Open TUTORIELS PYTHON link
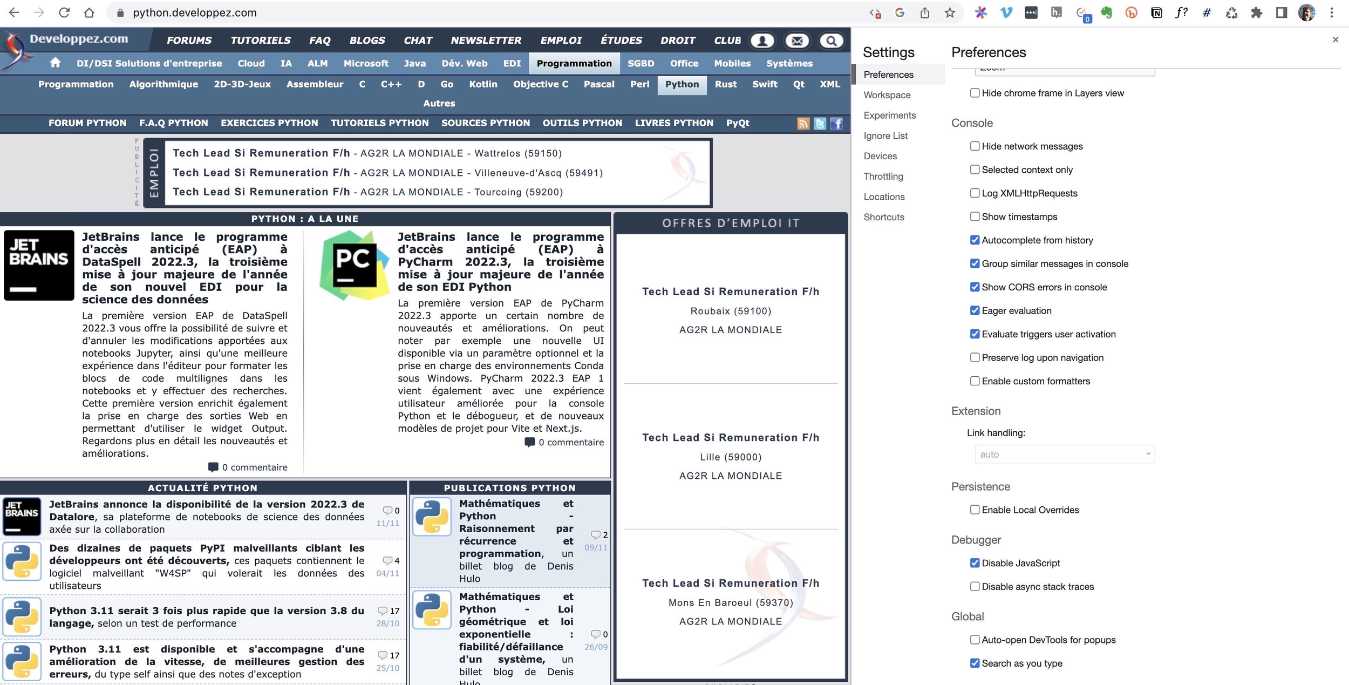 [379, 123]
